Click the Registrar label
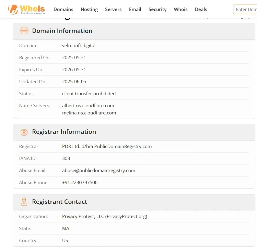The width and height of the screenshot is (257, 249). (29, 146)
